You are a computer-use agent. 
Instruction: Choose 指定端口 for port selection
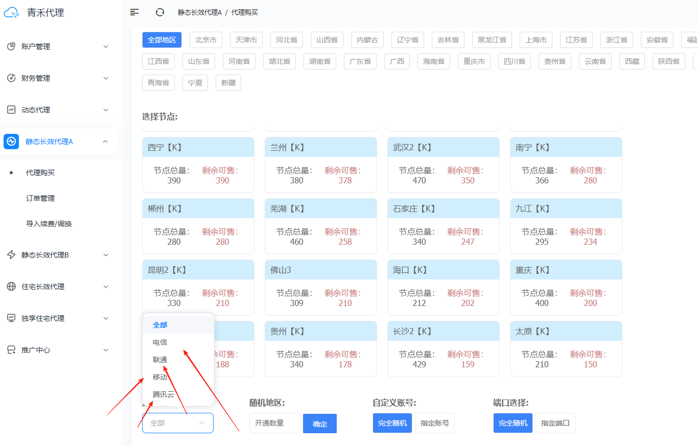click(555, 423)
